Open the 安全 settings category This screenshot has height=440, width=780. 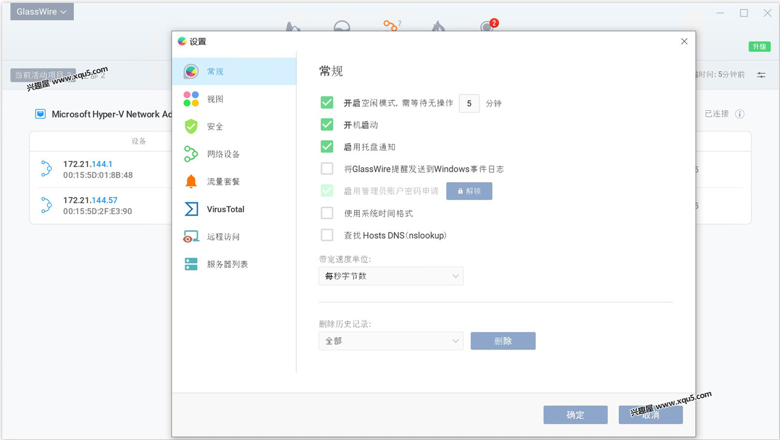[235, 126]
